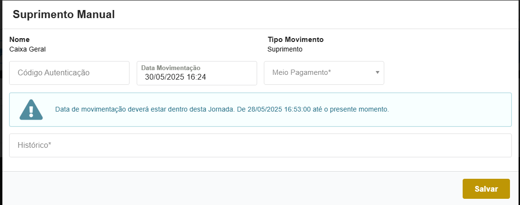520x205 pixels.
Task: Expand the Meio Pagamento dropdown arrow
Action: [x=377, y=73]
